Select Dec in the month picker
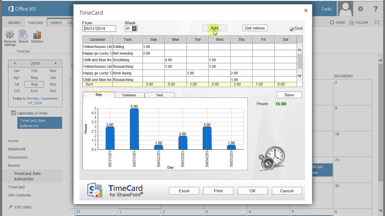The height and width of the screenshot is (216, 385). tap(53, 91)
